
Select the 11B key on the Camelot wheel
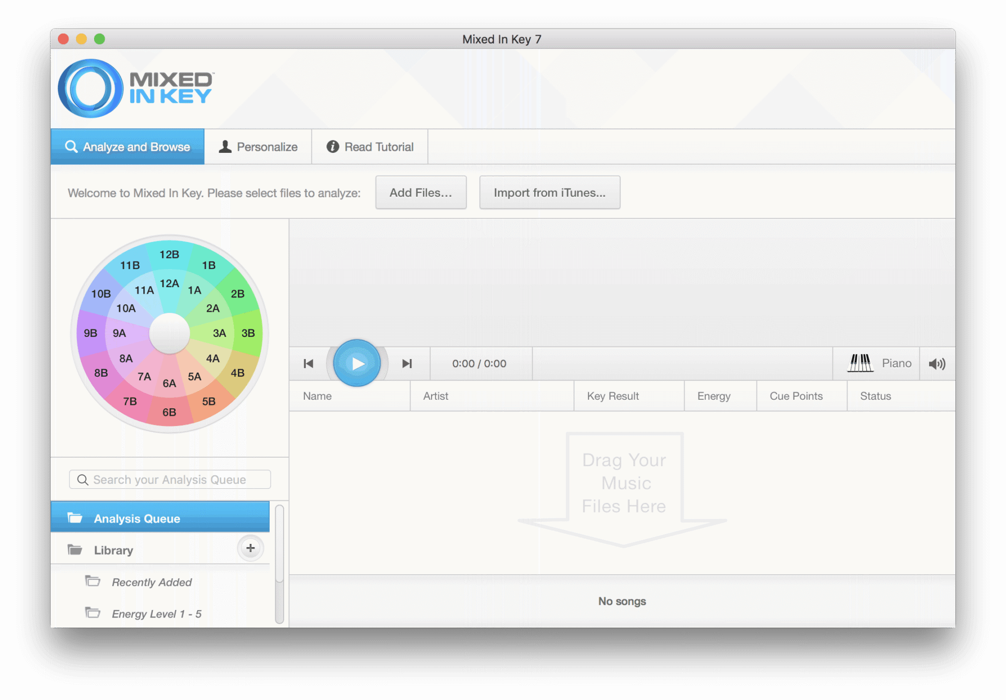coord(130,265)
